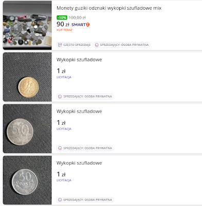The image size is (202, 206).
Task: Open the last listing's 'Wykopki szufladowe' title
Action: (x=79, y=163)
